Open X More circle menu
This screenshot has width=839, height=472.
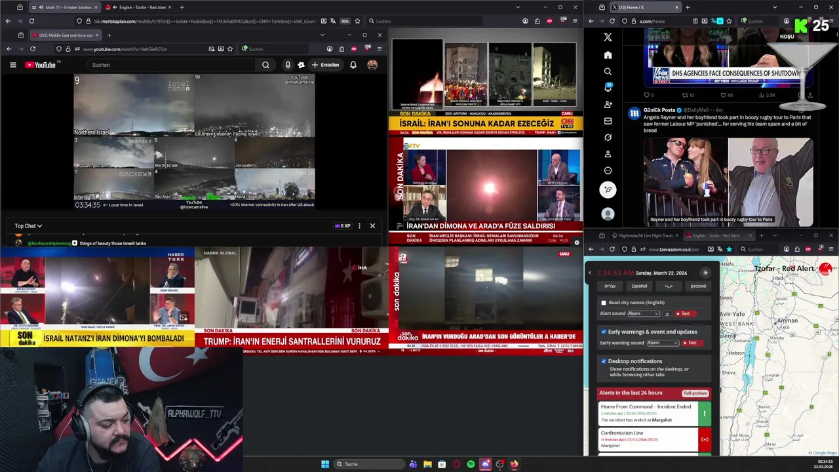pyautogui.click(x=608, y=170)
